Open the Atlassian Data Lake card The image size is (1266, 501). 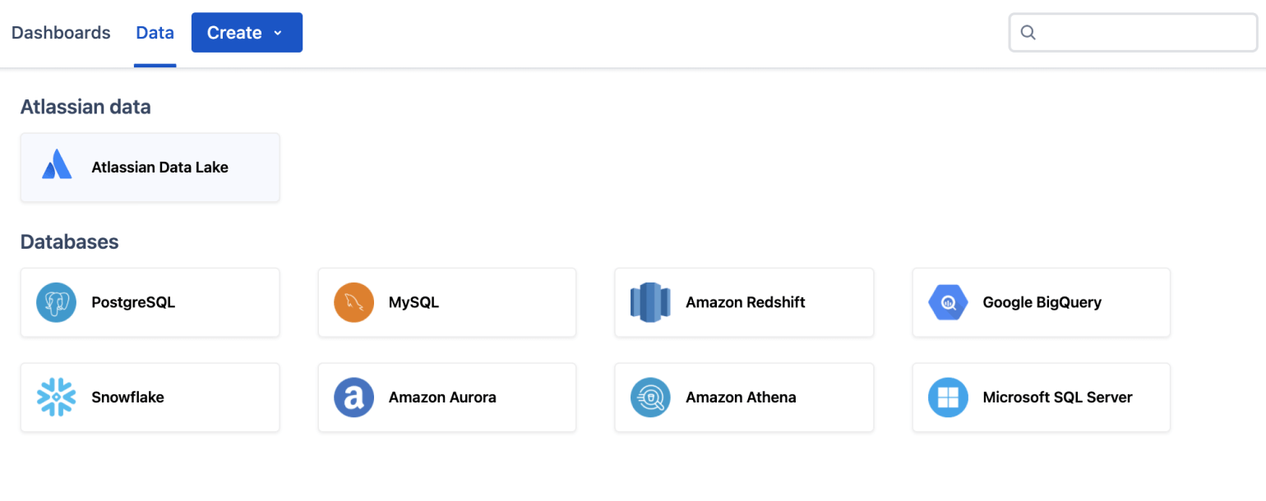tap(150, 167)
